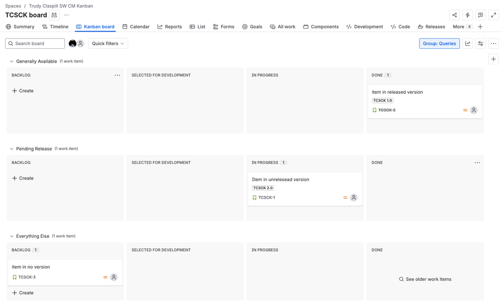Viewport: 502px width, 301px height.
Task: Add a new view with plus icon
Action: click(480, 27)
